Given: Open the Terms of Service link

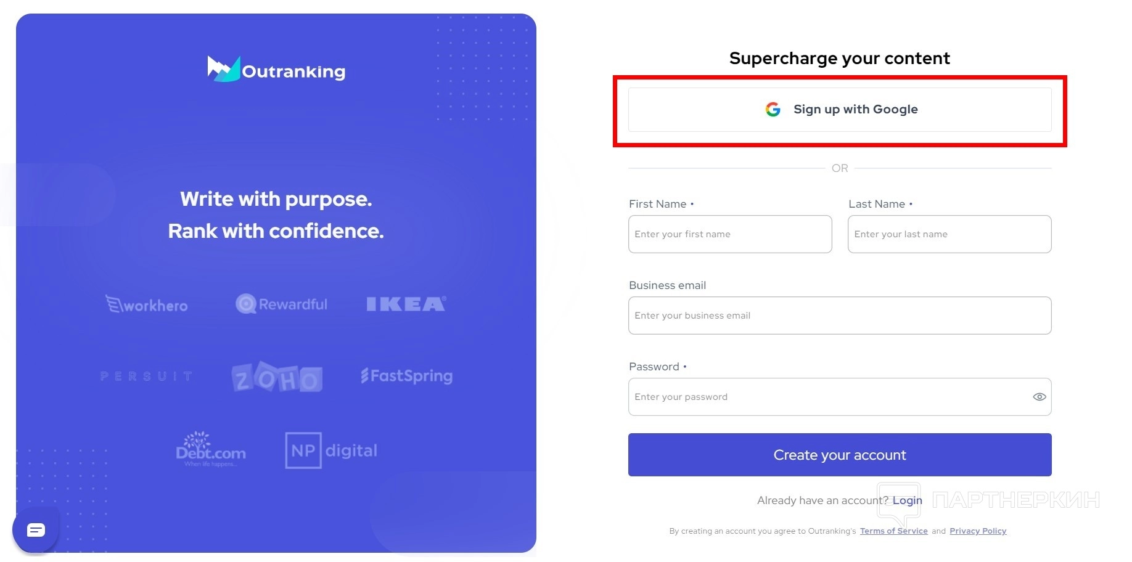Looking at the screenshot, I should coord(893,531).
